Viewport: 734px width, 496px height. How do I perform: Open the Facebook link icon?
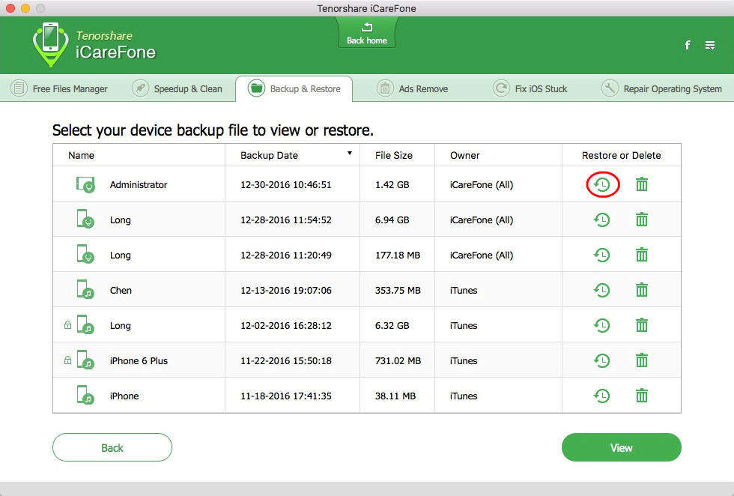pos(688,45)
